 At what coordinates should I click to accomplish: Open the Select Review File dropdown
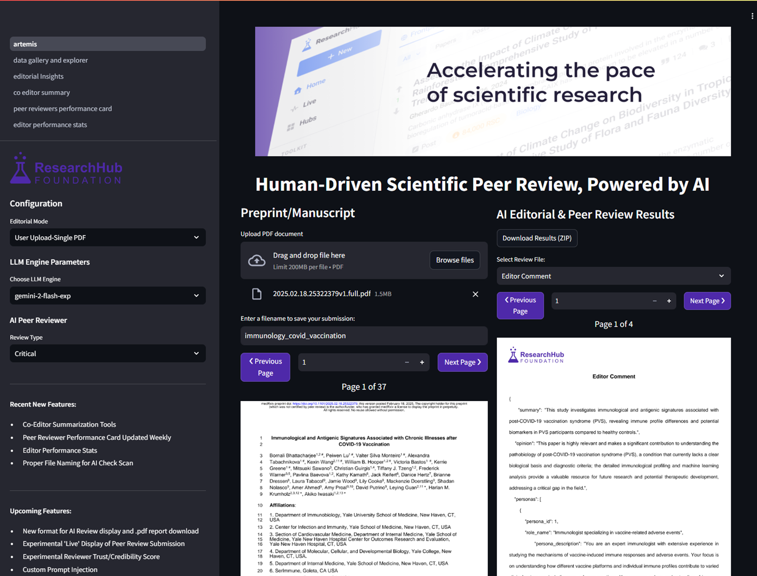[613, 276]
